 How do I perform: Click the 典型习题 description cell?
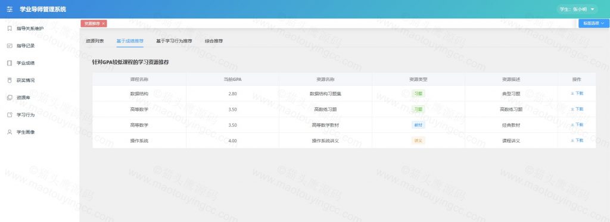click(x=511, y=93)
